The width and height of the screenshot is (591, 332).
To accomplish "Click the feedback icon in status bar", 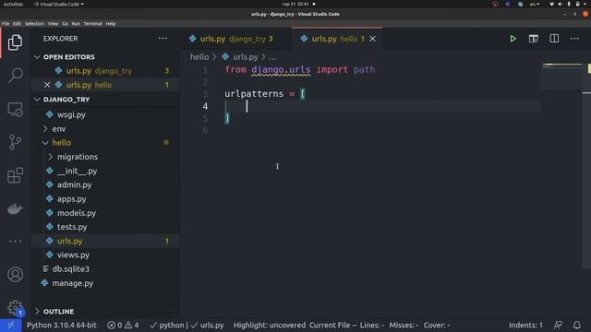I will coord(558,326).
